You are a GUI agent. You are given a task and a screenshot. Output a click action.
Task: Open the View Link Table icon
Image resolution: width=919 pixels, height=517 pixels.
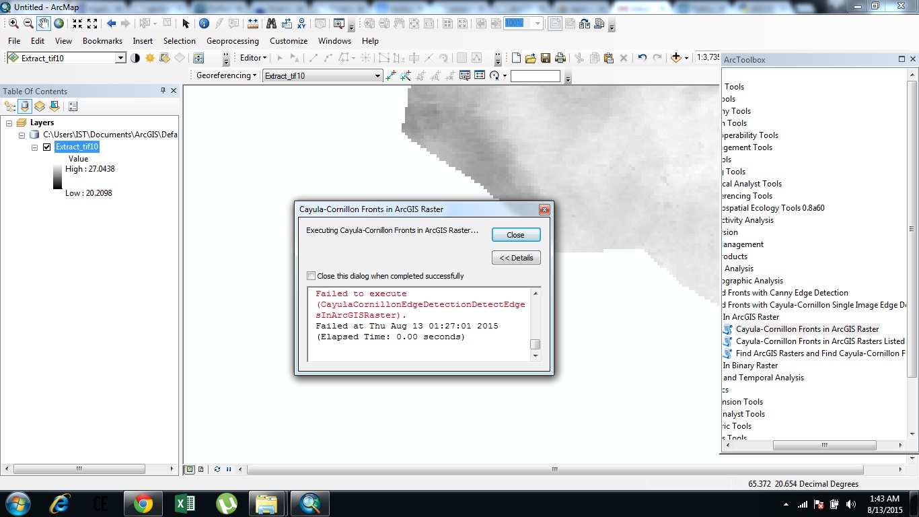480,75
